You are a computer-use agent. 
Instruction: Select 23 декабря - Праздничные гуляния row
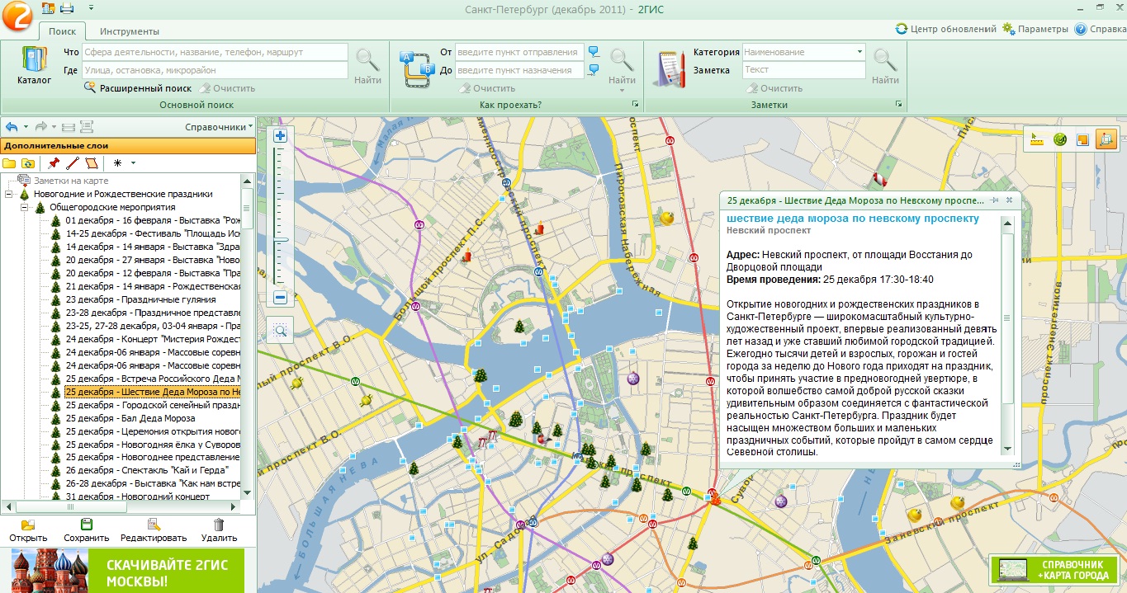click(141, 299)
